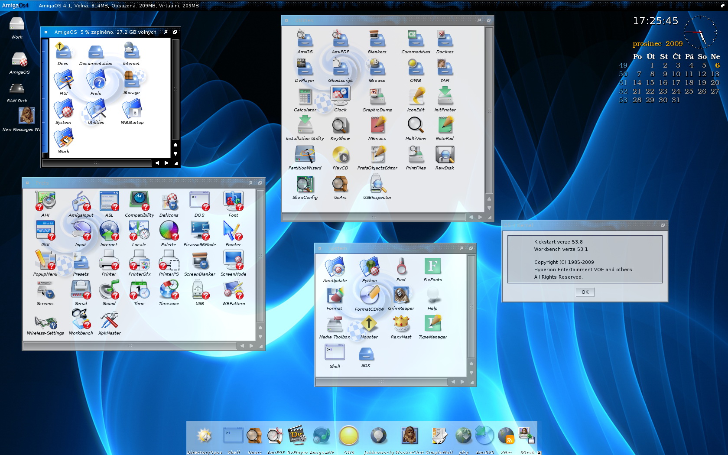Click the AmigaOS4 logo in the menu bar
Screen dimensions: 728x455
click(x=15, y=5)
